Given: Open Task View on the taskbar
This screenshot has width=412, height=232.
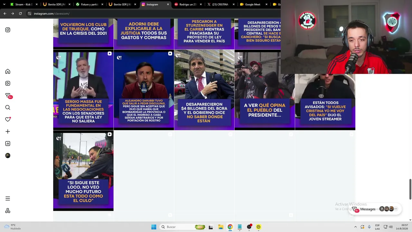Looking at the screenshot, I should pyautogui.click(x=211, y=227).
